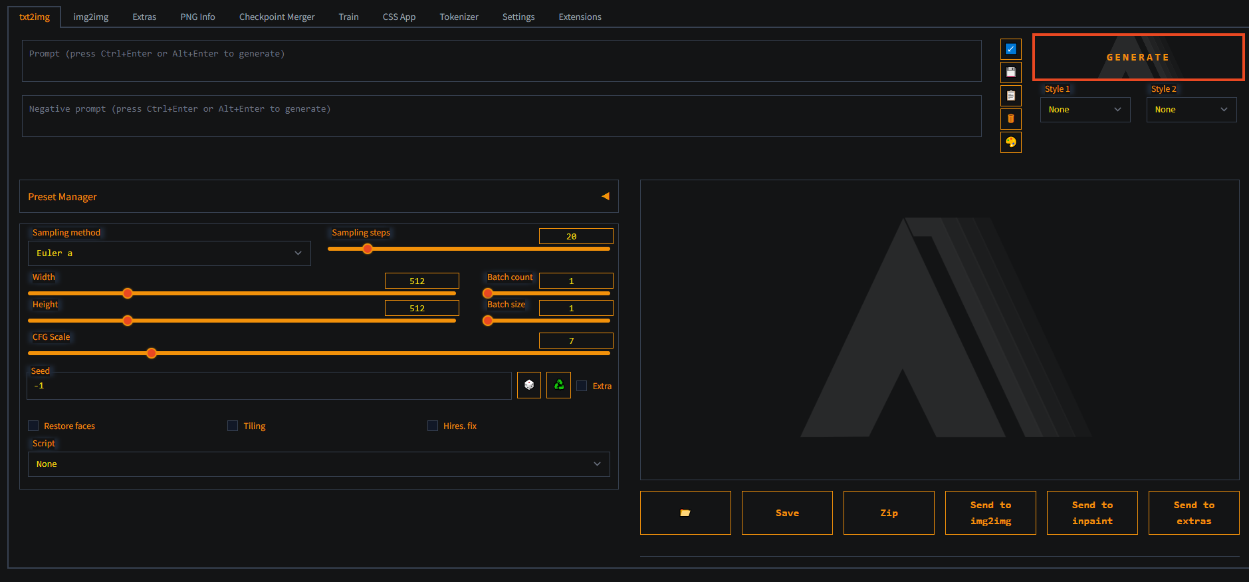This screenshot has width=1249, height=582.
Task: Open the CSS App tab
Action: (399, 17)
